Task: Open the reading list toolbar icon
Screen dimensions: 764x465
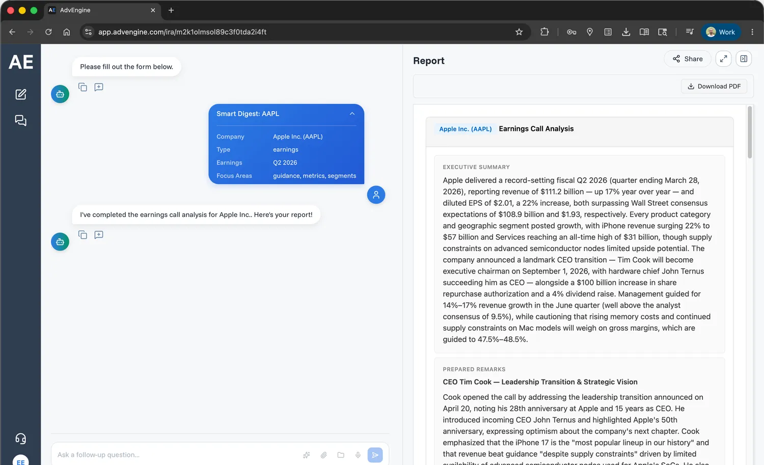Action: [x=608, y=32]
